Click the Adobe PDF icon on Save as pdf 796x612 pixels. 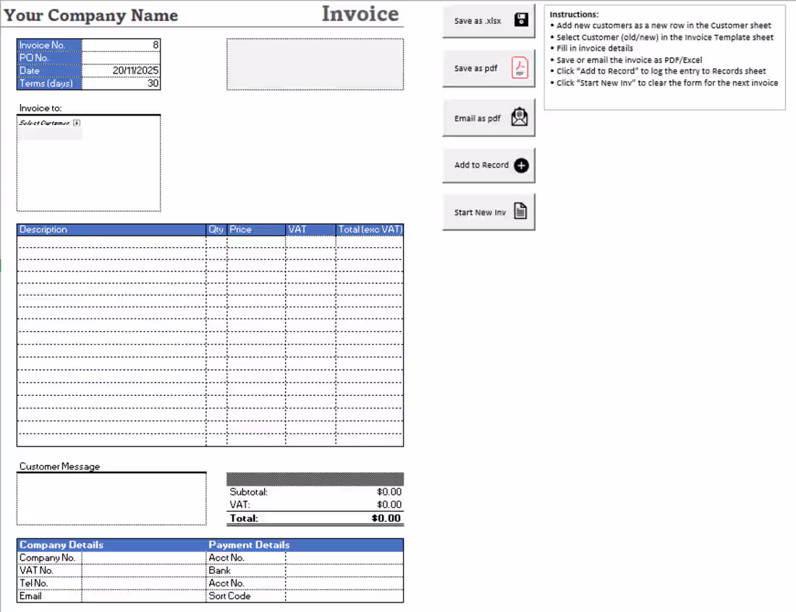point(520,67)
